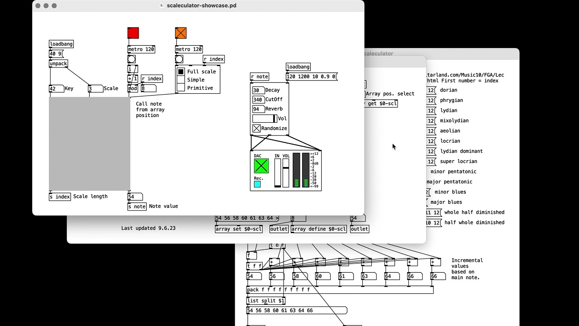
Task: Click the pack f f f f f f f f f object
Action: coord(340,290)
